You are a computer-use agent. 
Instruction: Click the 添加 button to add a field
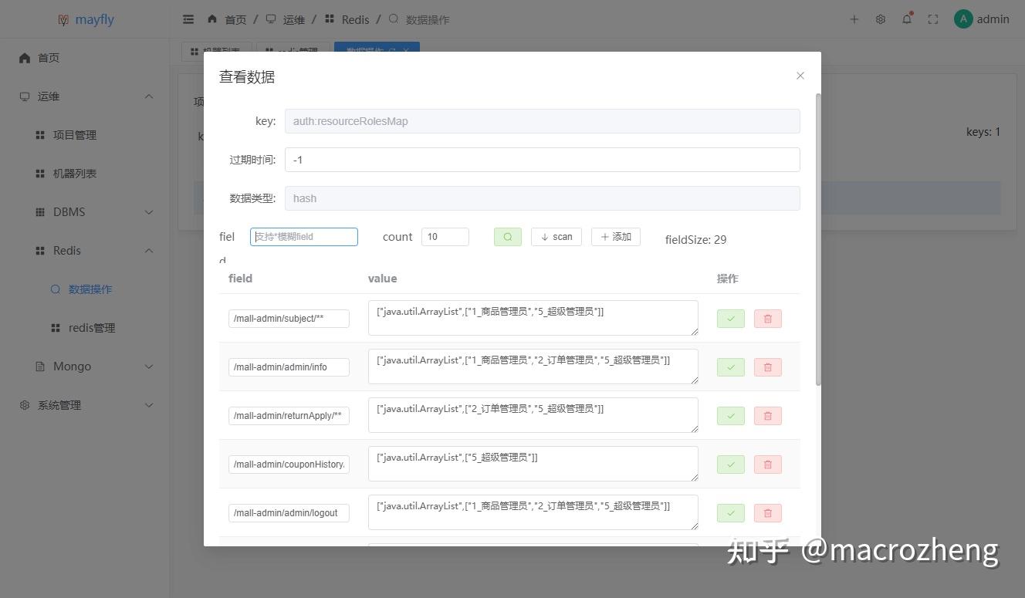615,236
